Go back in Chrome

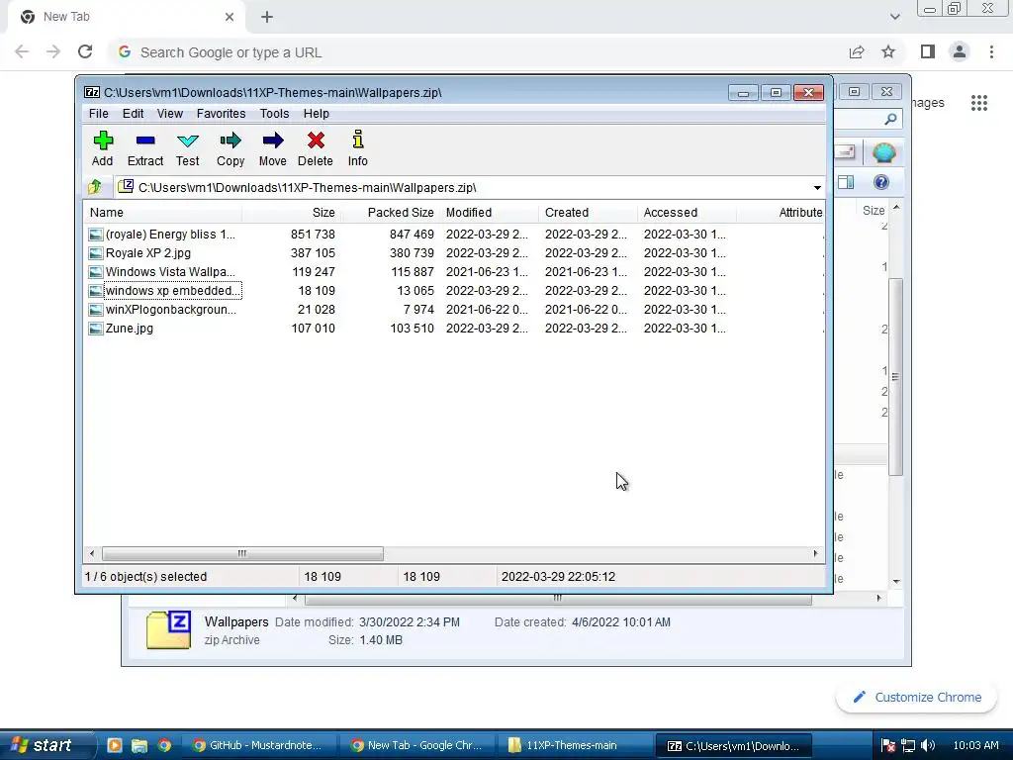click(22, 51)
